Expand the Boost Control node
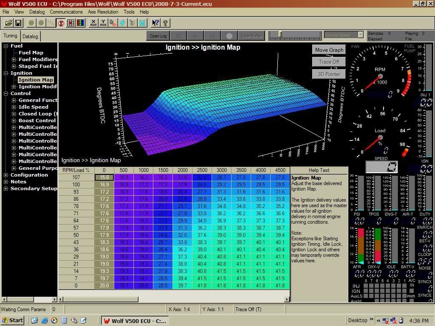This screenshot has width=435, height=326. click(14, 121)
